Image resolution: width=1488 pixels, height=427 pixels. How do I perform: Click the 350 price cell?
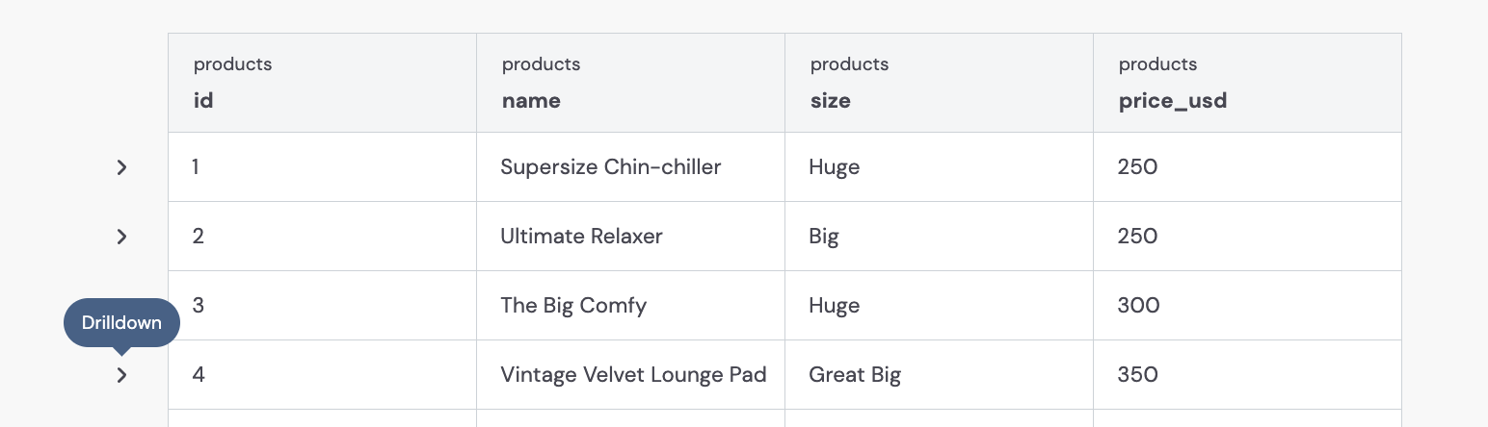(x=1247, y=375)
